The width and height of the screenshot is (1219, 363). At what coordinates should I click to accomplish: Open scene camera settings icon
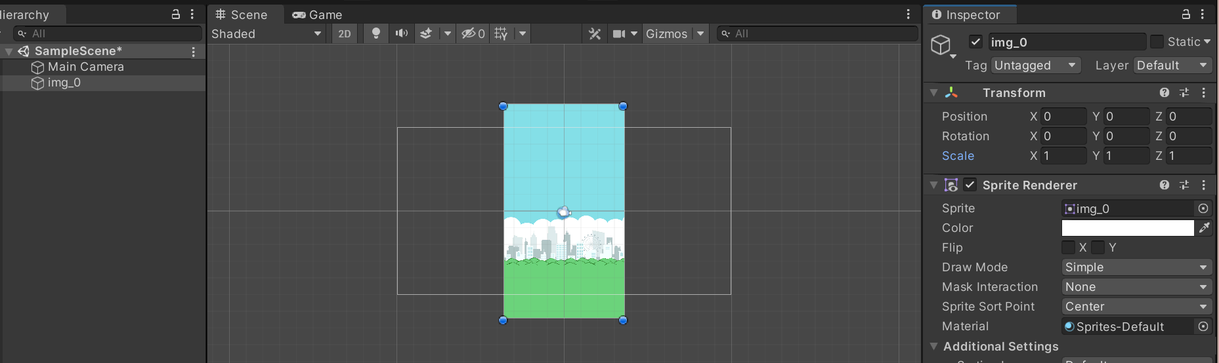coord(619,33)
